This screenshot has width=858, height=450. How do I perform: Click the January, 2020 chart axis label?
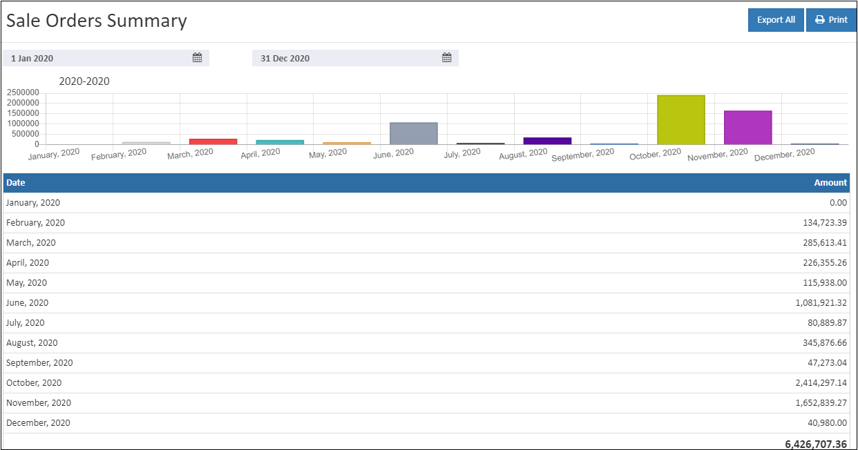54,154
